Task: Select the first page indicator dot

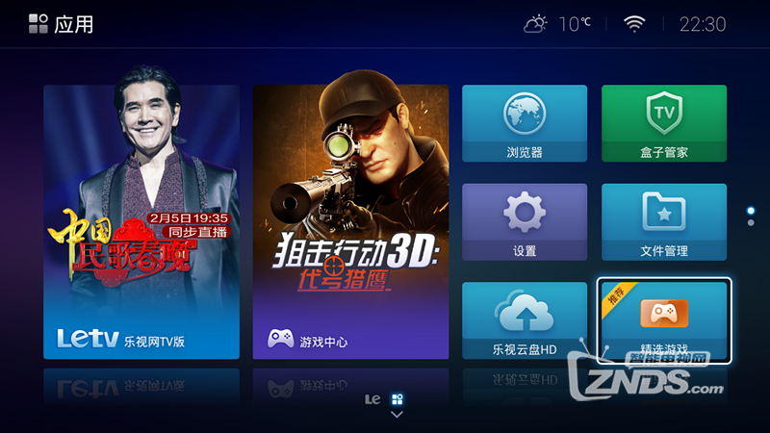Action: [x=751, y=211]
